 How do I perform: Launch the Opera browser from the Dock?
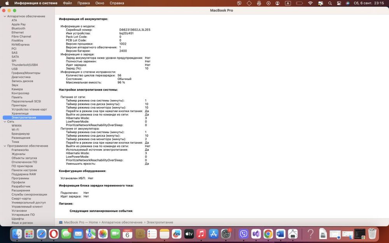[54, 234]
